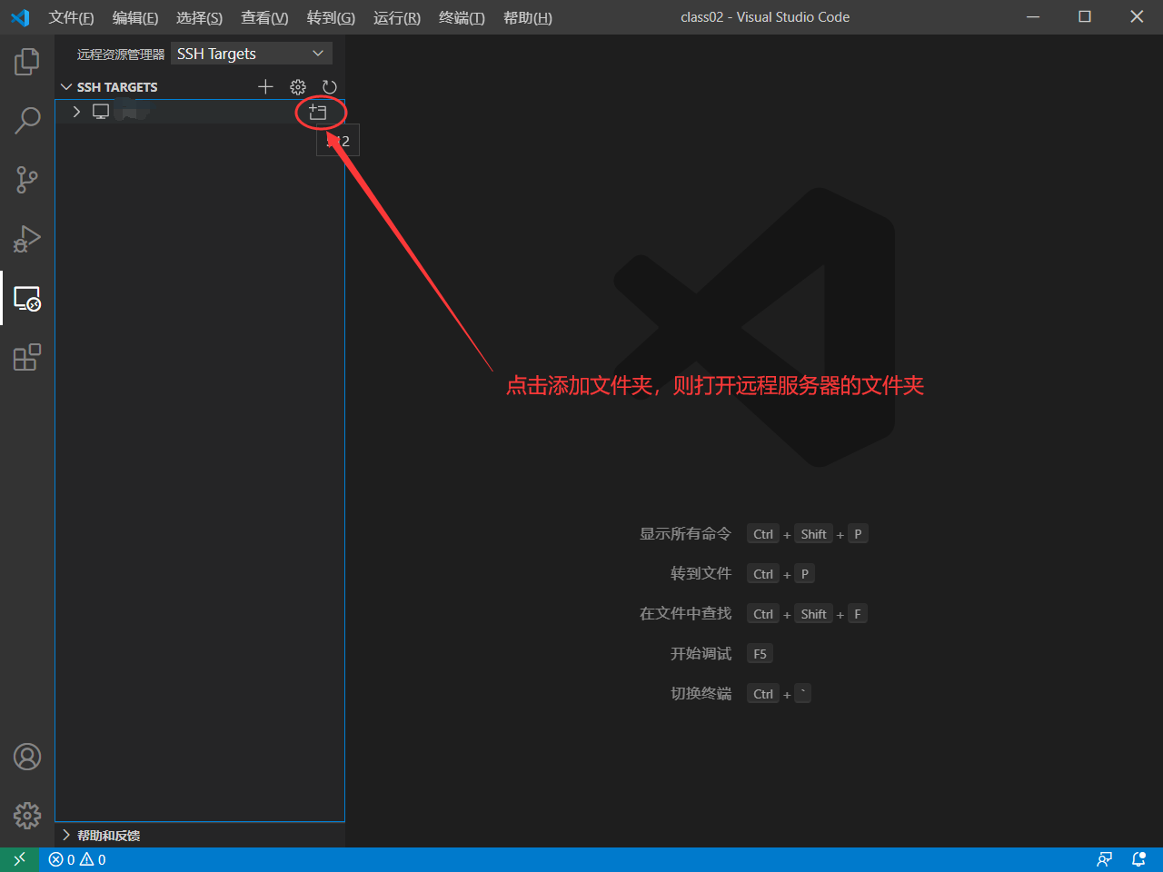1163x872 pixels.
Task: Connect to host in new window icon
Action: (x=318, y=112)
